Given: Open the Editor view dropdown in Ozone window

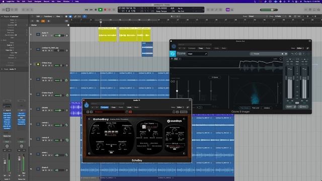Looking at the screenshot, I should click(x=300, y=48).
